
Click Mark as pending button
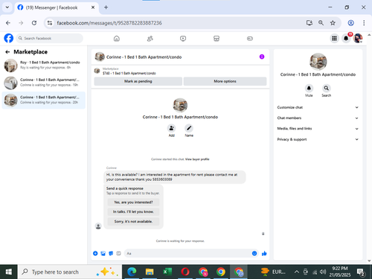pyautogui.click(x=138, y=81)
